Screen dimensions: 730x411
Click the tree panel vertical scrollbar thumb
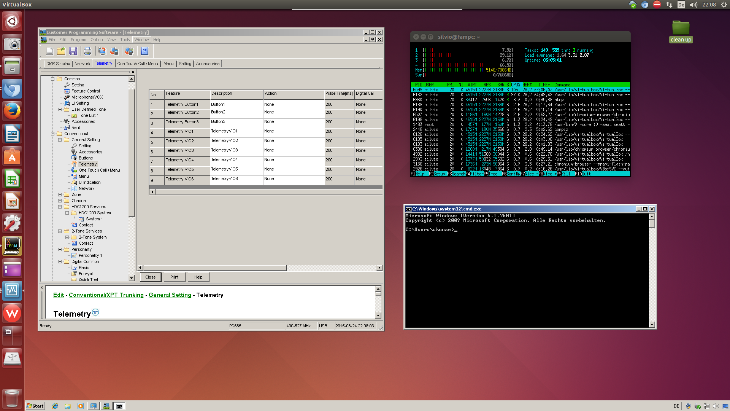132,152
